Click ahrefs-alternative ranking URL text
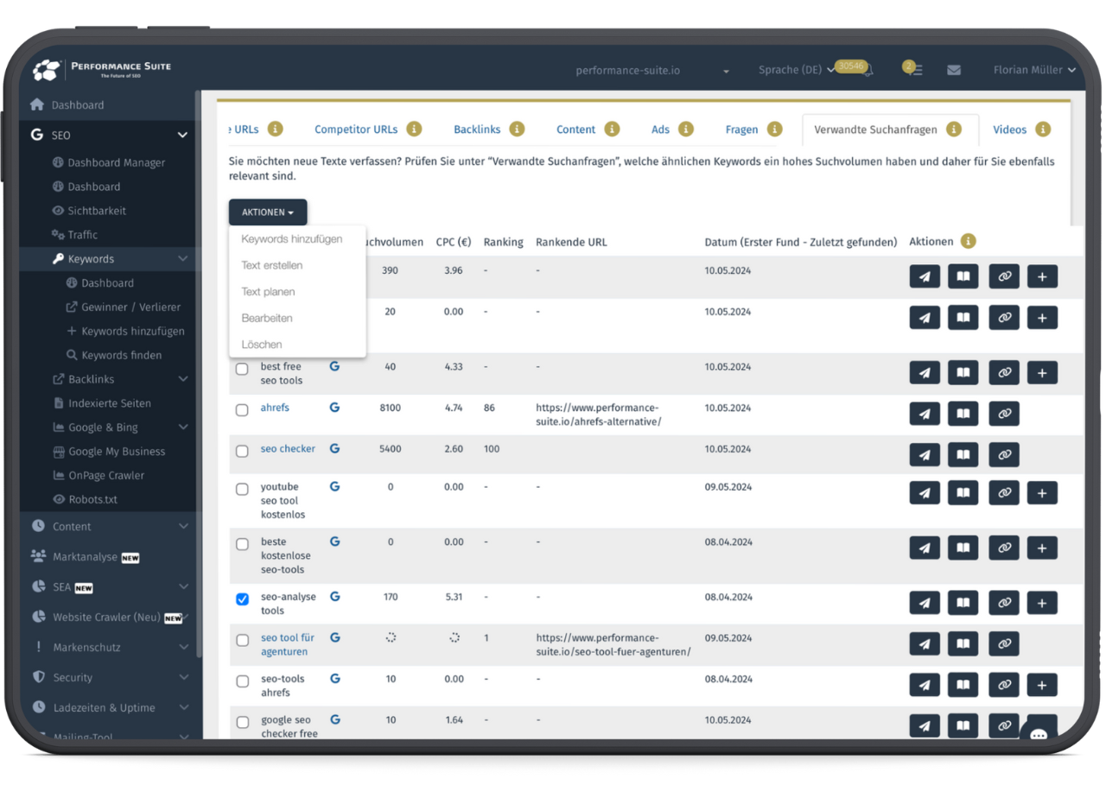The width and height of the screenshot is (1106, 798). tap(598, 415)
